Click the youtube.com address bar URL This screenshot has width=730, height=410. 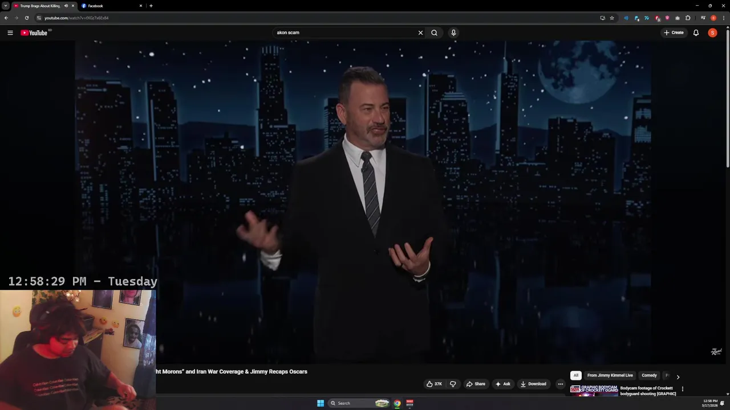coord(76,18)
